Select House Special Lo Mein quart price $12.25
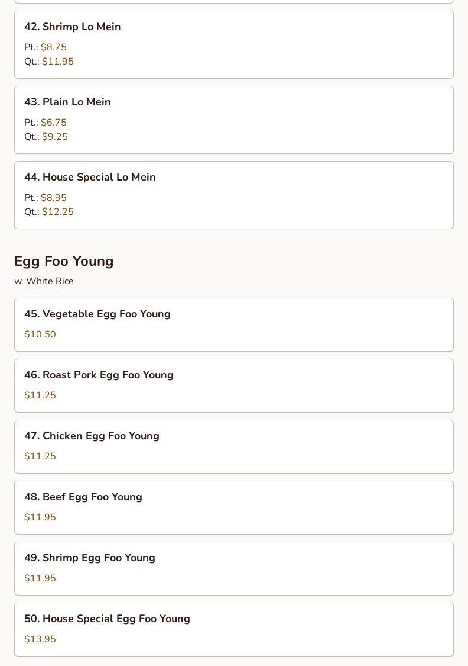The image size is (468, 666). [x=57, y=212]
